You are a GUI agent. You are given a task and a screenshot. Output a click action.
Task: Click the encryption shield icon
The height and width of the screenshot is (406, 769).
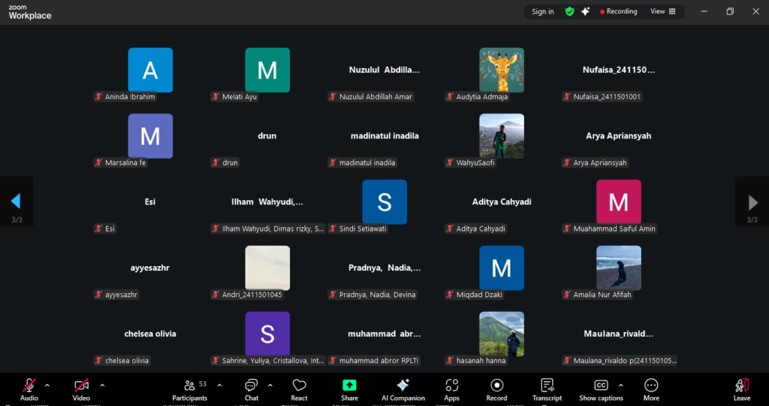click(570, 11)
